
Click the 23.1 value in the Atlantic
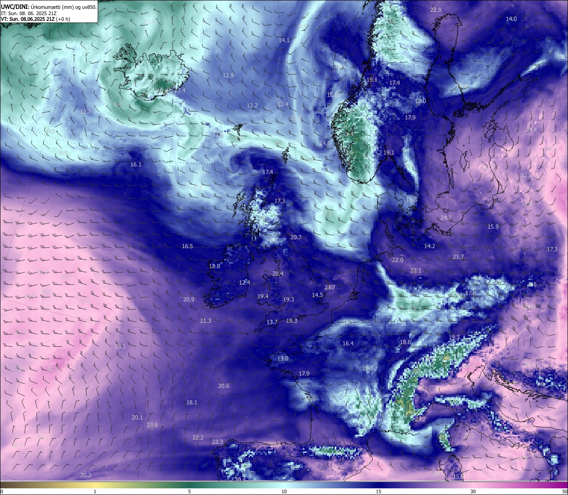(120, 346)
